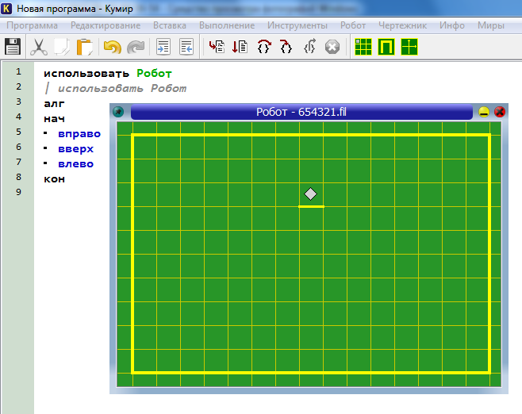Open the Вставка menu
The image size is (522, 414).
point(170,25)
